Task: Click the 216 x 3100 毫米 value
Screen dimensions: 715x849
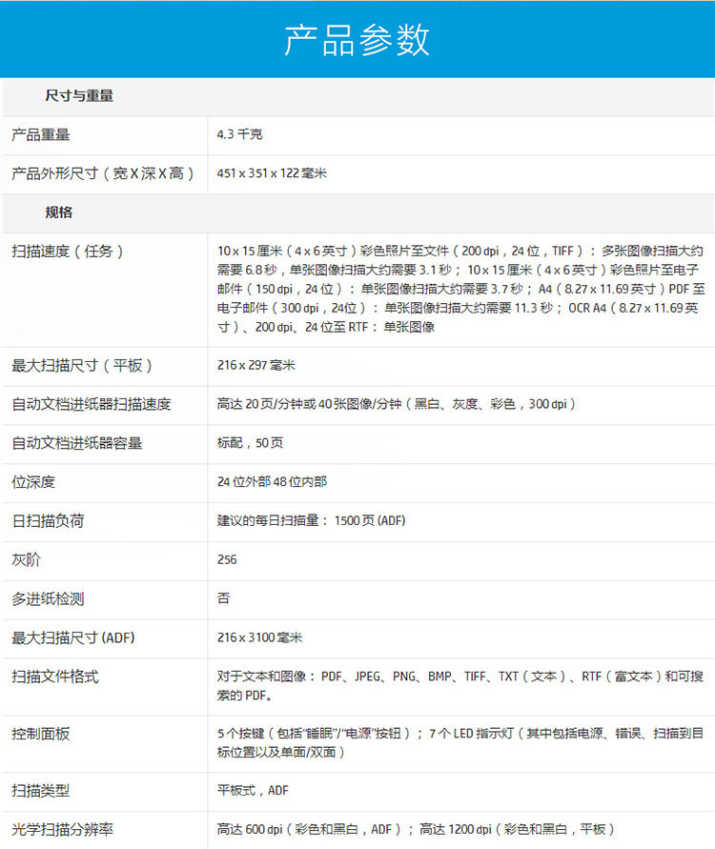Action: coord(259,637)
